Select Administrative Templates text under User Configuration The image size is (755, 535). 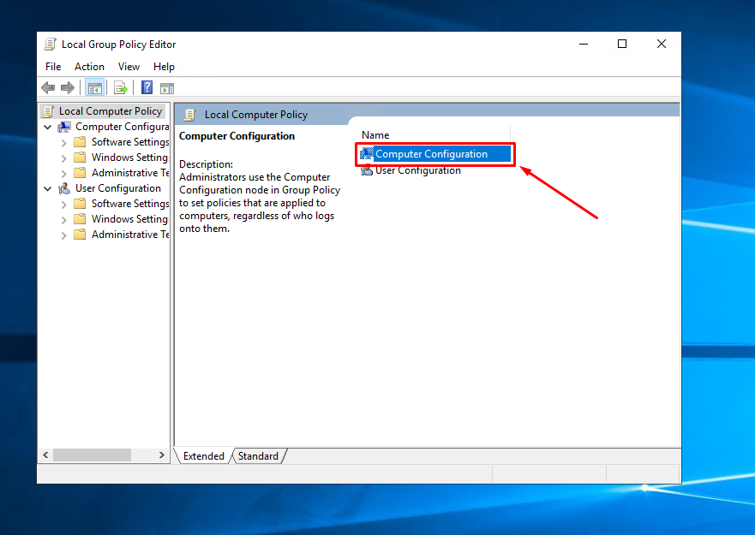tap(130, 235)
